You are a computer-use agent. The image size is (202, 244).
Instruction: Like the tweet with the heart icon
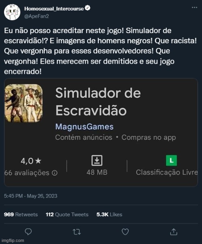(125, 232)
